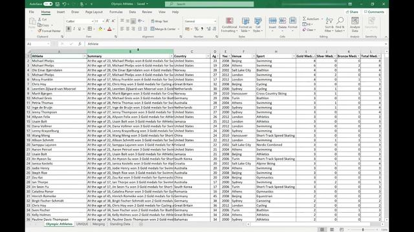The image size is (414, 232).
Task: Click the Accounting Number Format icon
Action: (188, 29)
